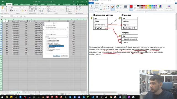Open the Paint shapes (Фигуры) gallery
177x99 pixels.
117,7
